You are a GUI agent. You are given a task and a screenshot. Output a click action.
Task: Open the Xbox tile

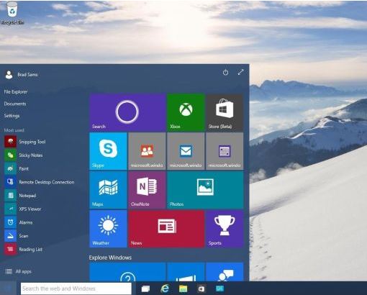(186, 112)
